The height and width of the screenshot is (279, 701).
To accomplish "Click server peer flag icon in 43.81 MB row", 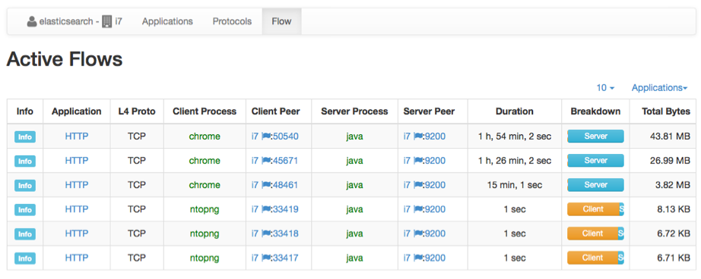I will click(x=418, y=136).
